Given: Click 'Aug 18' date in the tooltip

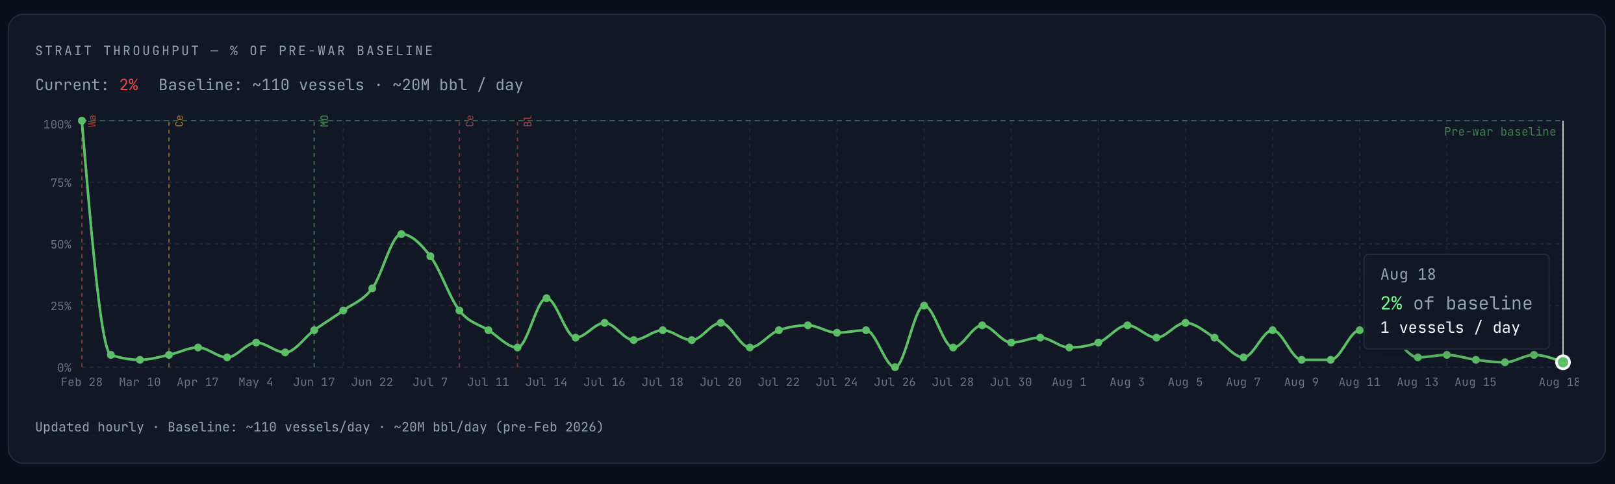Looking at the screenshot, I should 1408,274.
